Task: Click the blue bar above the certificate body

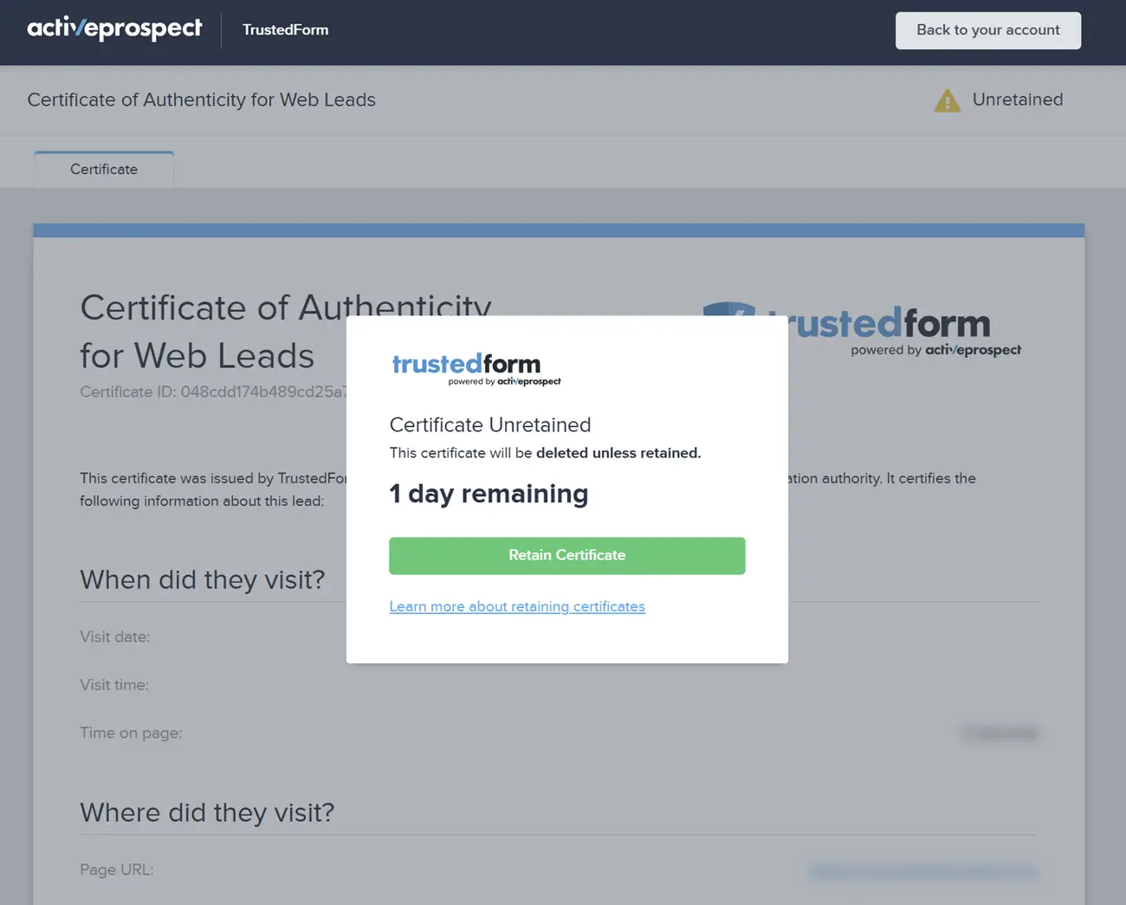Action: 559,229
